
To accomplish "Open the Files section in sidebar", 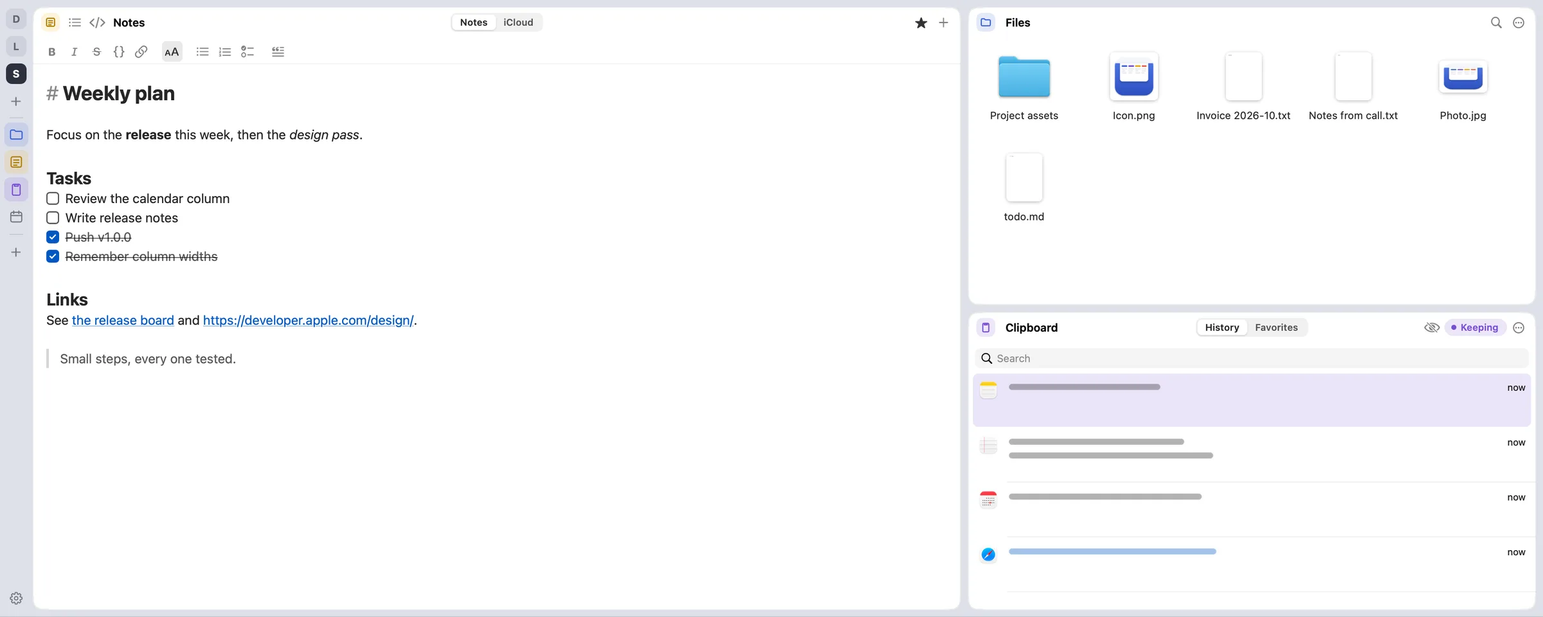I will coord(16,135).
